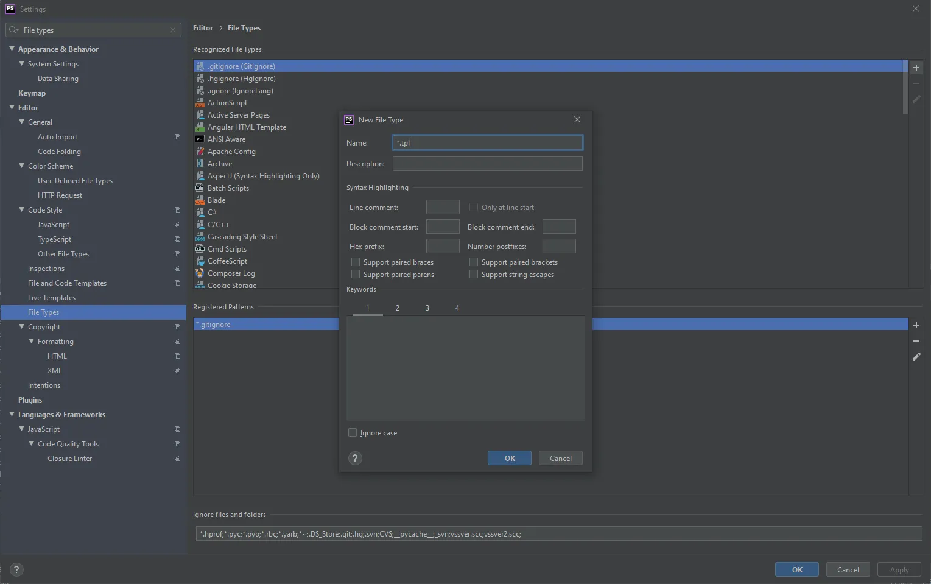Clear the settings search field with the x icon

pos(173,30)
